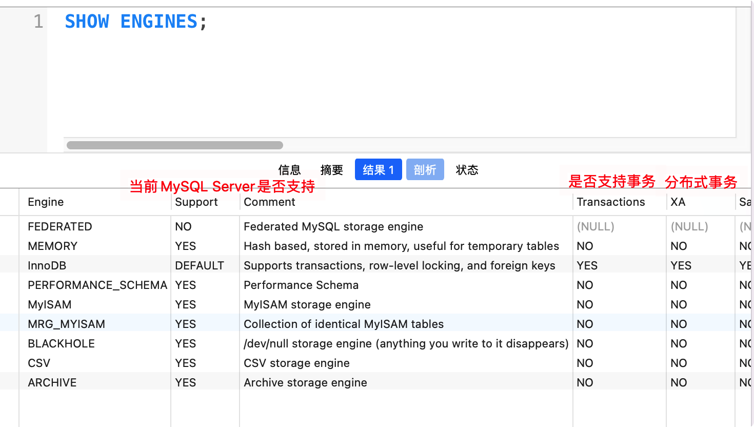Open the 状态 tab
The width and height of the screenshot is (754, 427).
click(467, 169)
